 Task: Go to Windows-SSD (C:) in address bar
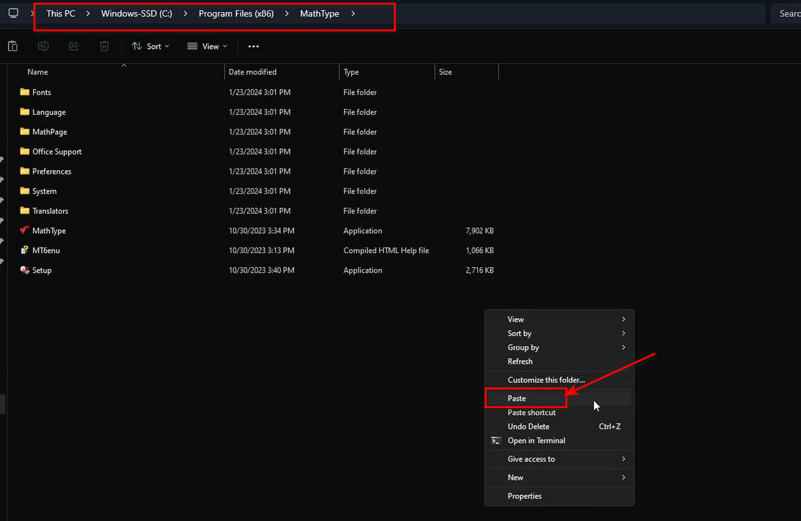pos(137,14)
